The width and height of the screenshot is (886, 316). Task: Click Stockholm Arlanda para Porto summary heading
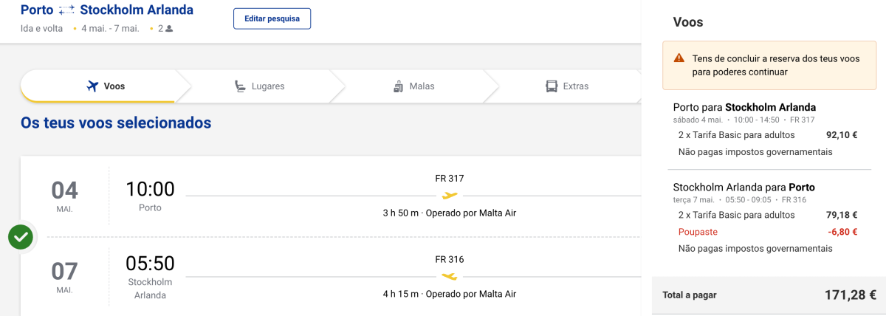(744, 187)
